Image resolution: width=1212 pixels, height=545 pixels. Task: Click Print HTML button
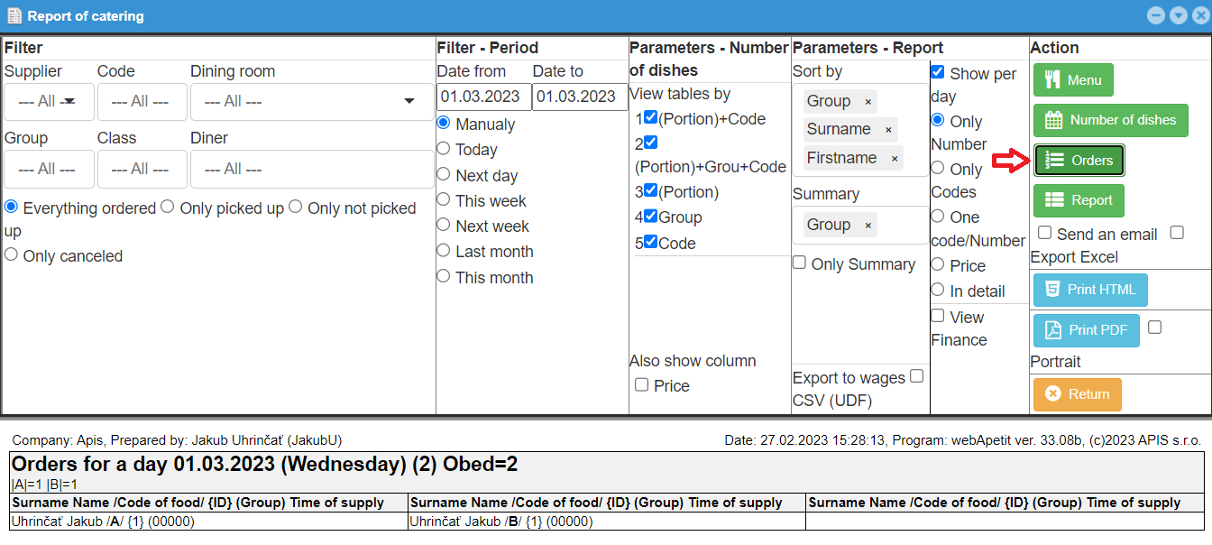[1090, 290]
